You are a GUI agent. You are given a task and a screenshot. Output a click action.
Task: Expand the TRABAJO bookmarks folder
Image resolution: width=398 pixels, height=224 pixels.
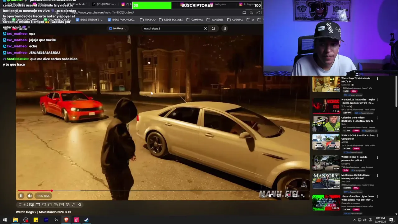tap(148, 20)
